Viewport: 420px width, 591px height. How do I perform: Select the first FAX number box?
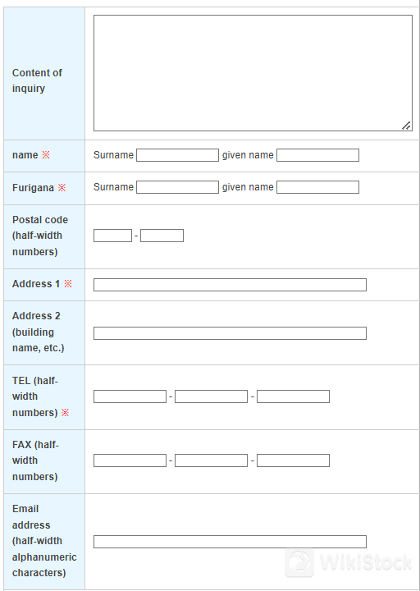[130, 460]
